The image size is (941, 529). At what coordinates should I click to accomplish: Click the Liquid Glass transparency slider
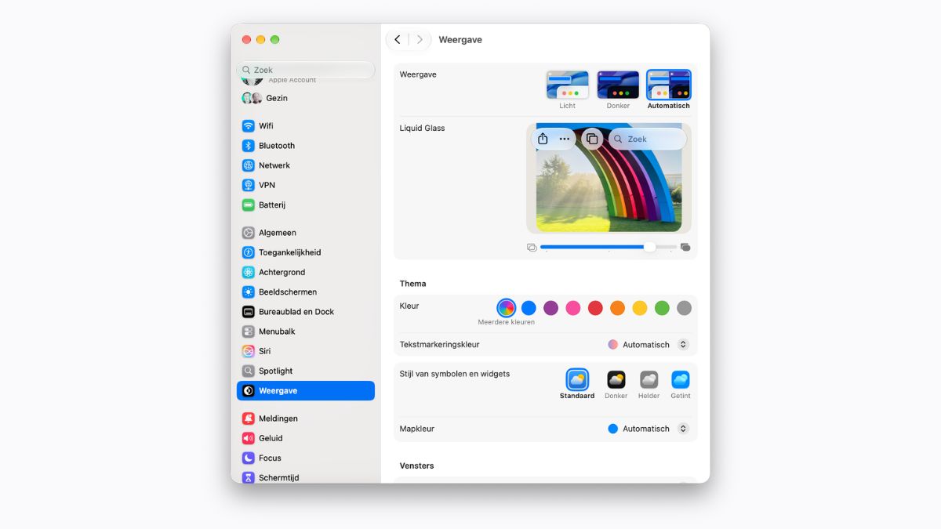(609, 247)
